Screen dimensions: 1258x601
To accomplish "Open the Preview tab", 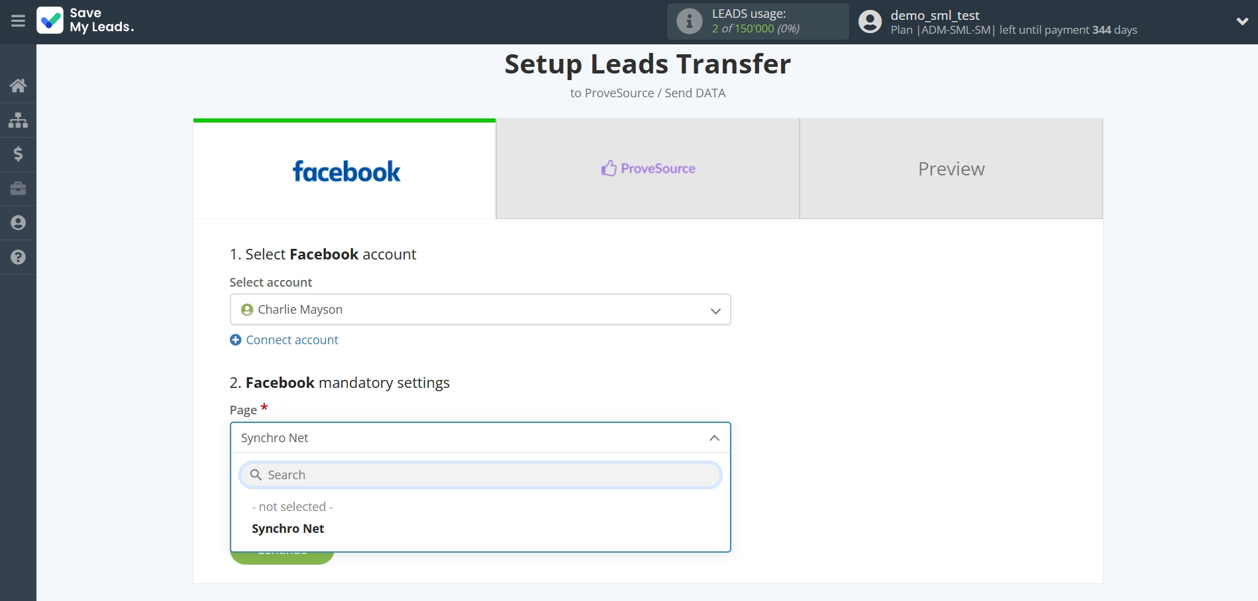I will (951, 168).
